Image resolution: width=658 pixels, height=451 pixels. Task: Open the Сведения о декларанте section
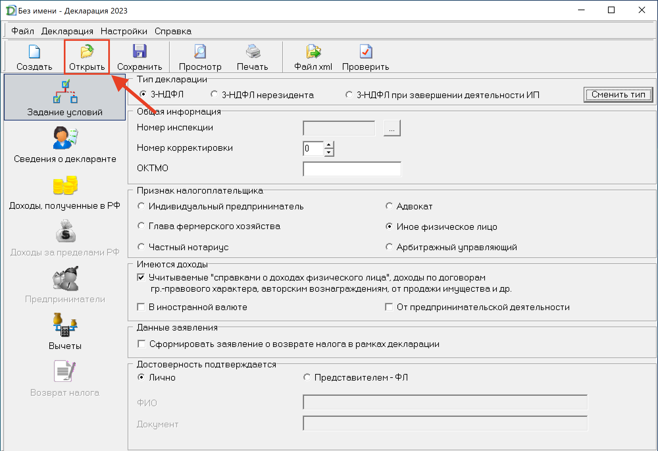[65, 138]
